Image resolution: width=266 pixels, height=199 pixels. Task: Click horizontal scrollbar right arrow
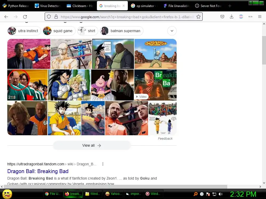point(260,187)
